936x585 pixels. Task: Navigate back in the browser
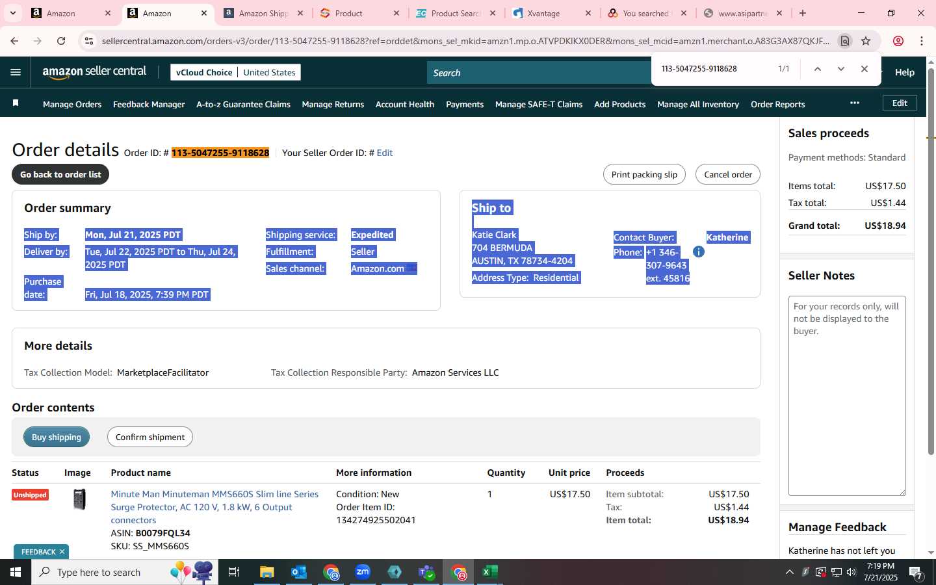14,41
